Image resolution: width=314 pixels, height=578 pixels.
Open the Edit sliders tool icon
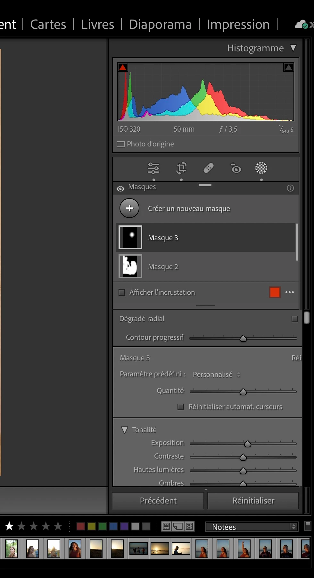[x=153, y=168]
